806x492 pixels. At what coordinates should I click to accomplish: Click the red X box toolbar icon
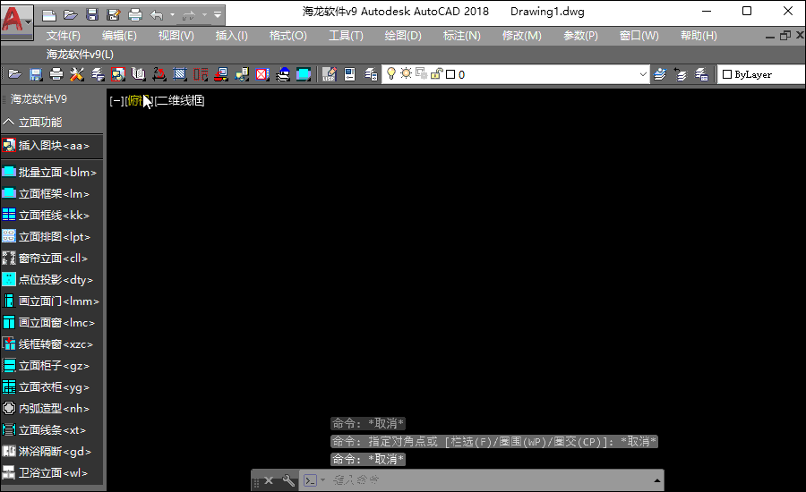tap(262, 74)
